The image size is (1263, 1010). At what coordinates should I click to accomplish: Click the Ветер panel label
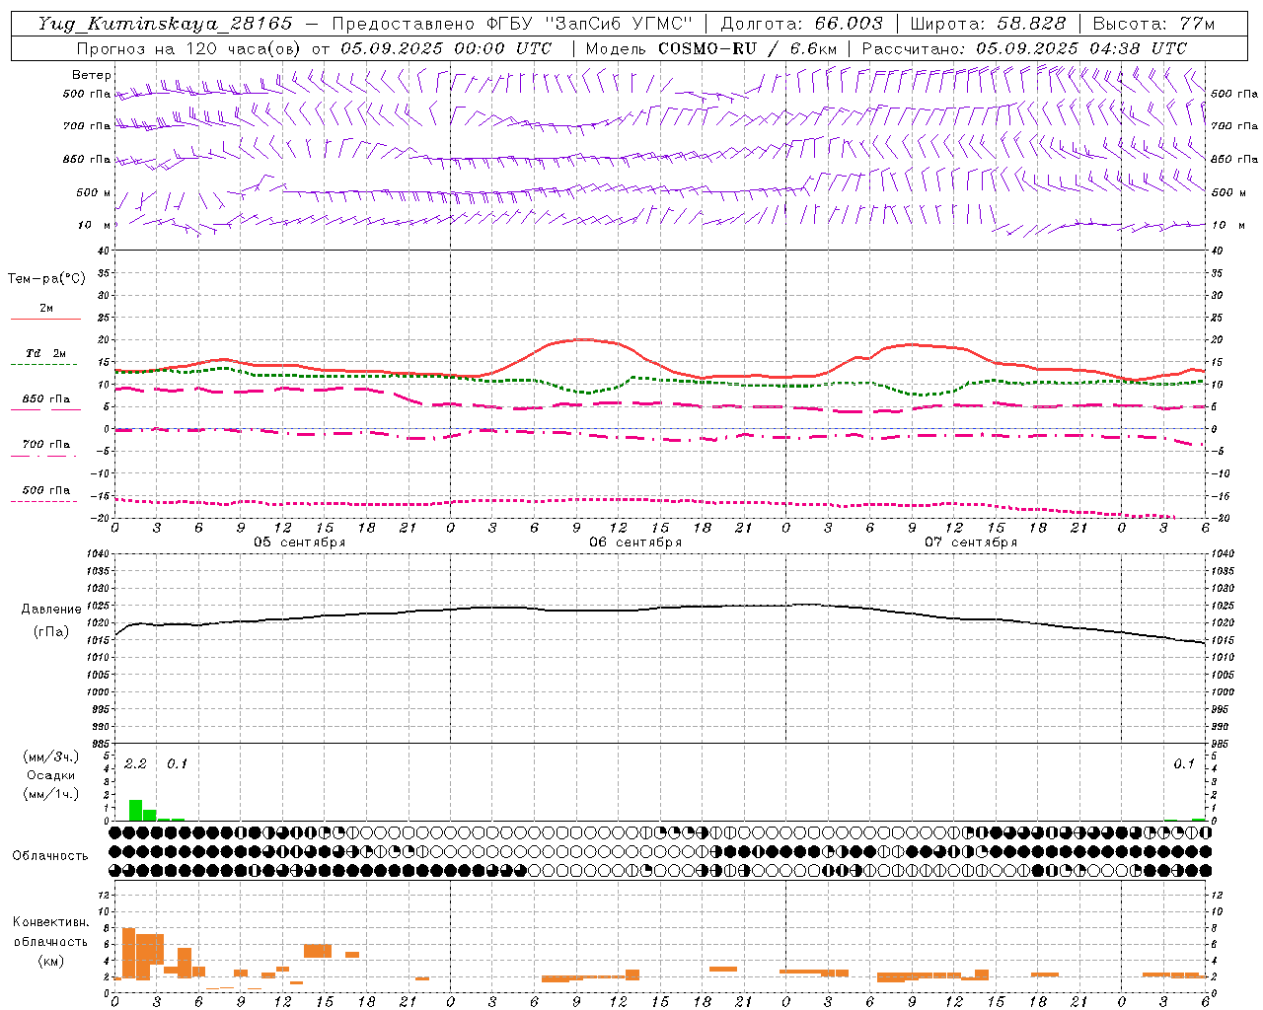pyautogui.click(x=91, y=75)
